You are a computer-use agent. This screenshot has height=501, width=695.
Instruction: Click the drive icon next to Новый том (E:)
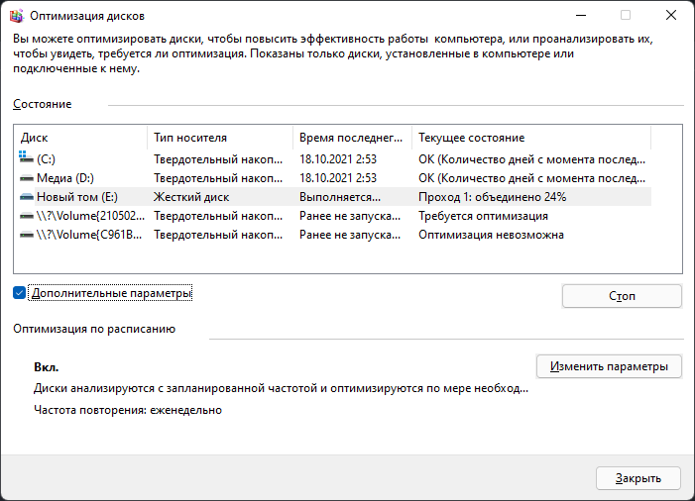[27, 197]
